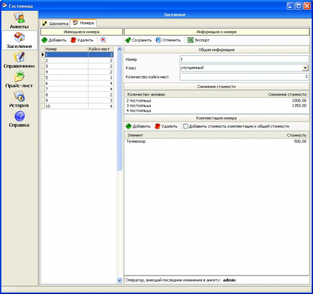Click the Стоимость column header
Image resolution: width=313 pixels, height=294 pixels.
click(281, 135)
